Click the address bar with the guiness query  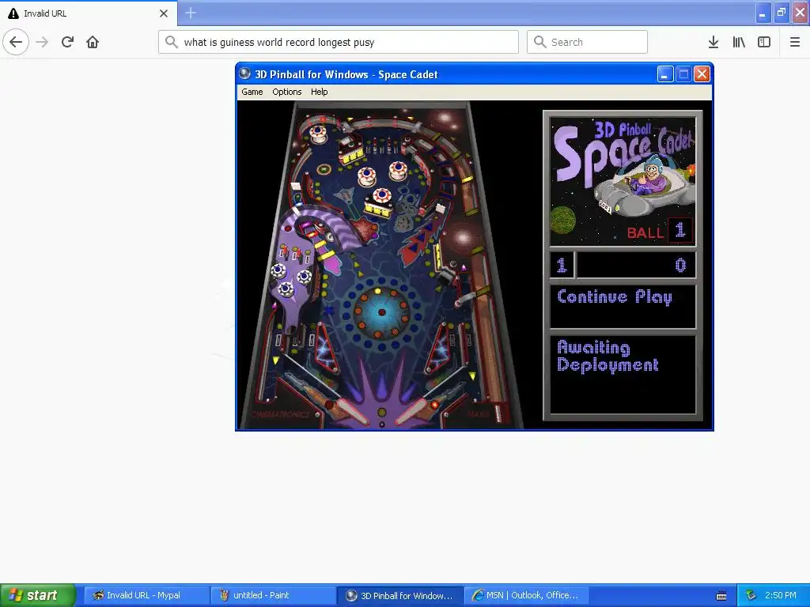(x=339, y=42)
